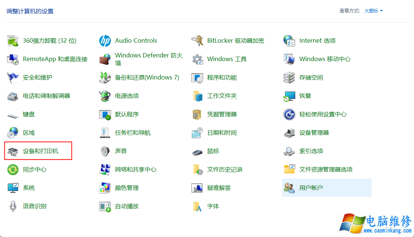The height and width of the screenshot is (237, 414).
Task: Click the 设备和打印机 printer icon
Action: click(13, 151)
